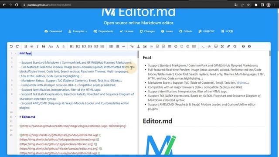This screenshot has width=279, height=157.
Task: Undo last edit in editor toolbar
Action: pyautogui.click(x=11, y=47)
